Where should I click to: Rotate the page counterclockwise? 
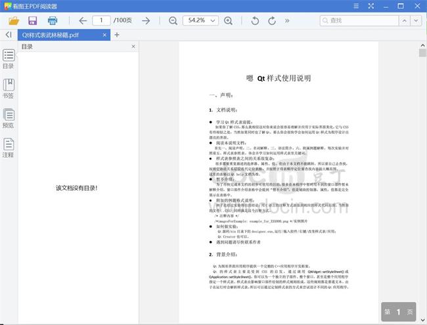click(255, 21)
